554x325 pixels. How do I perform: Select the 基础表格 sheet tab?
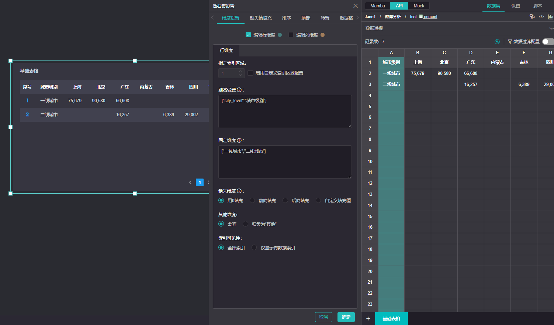391,318
